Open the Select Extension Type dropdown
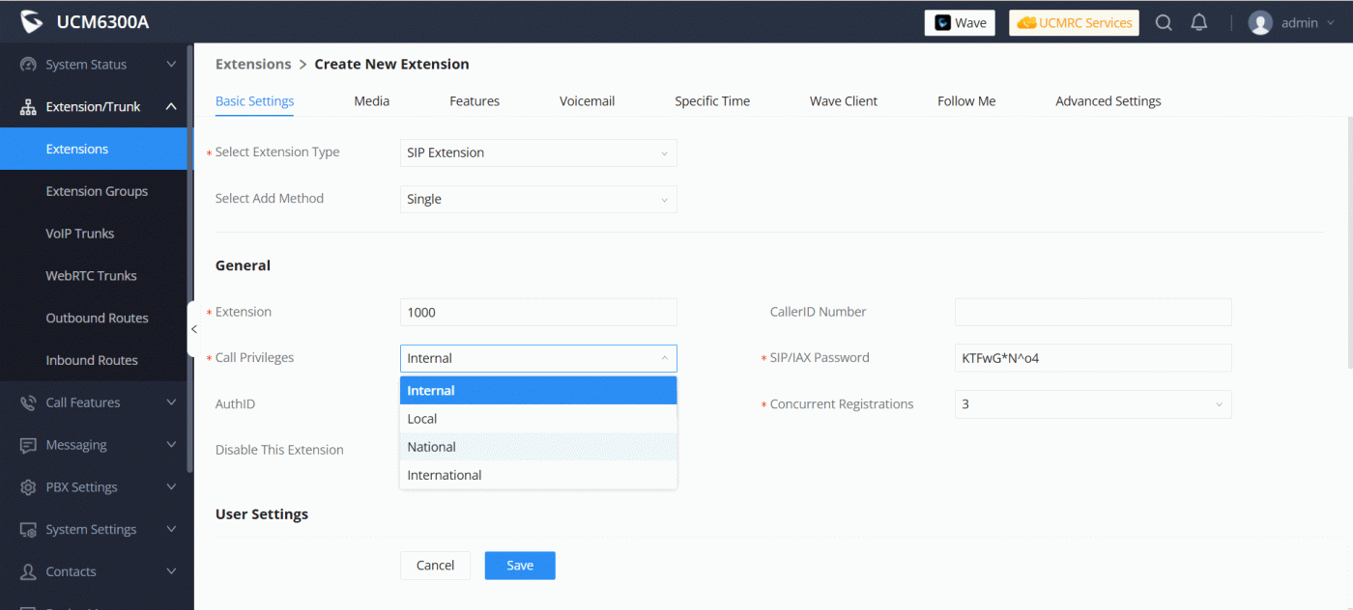This screenshot has height=610, width=1353. click(537, 152)
